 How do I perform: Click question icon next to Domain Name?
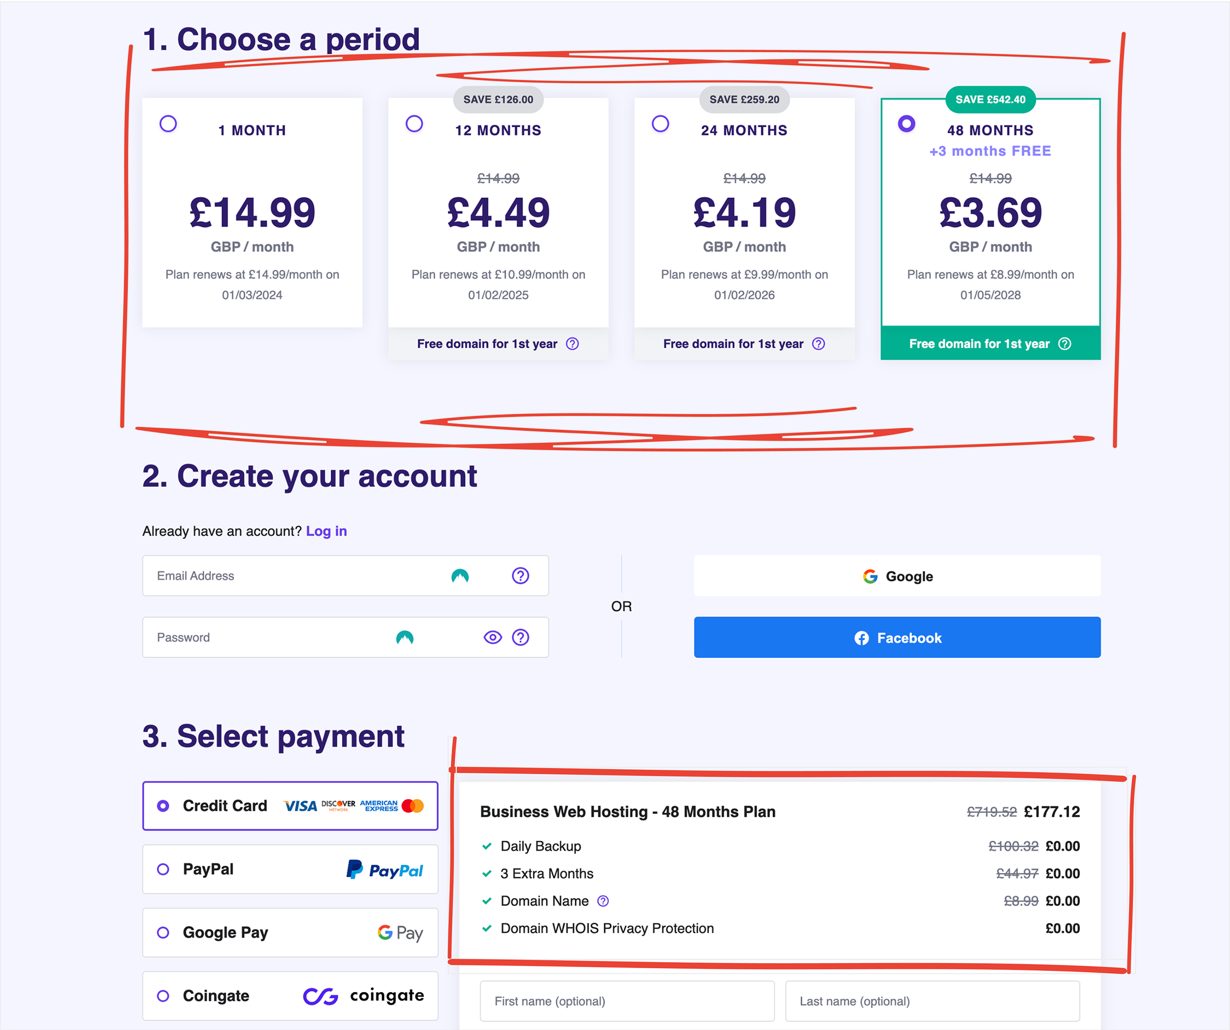coord(603,901)
